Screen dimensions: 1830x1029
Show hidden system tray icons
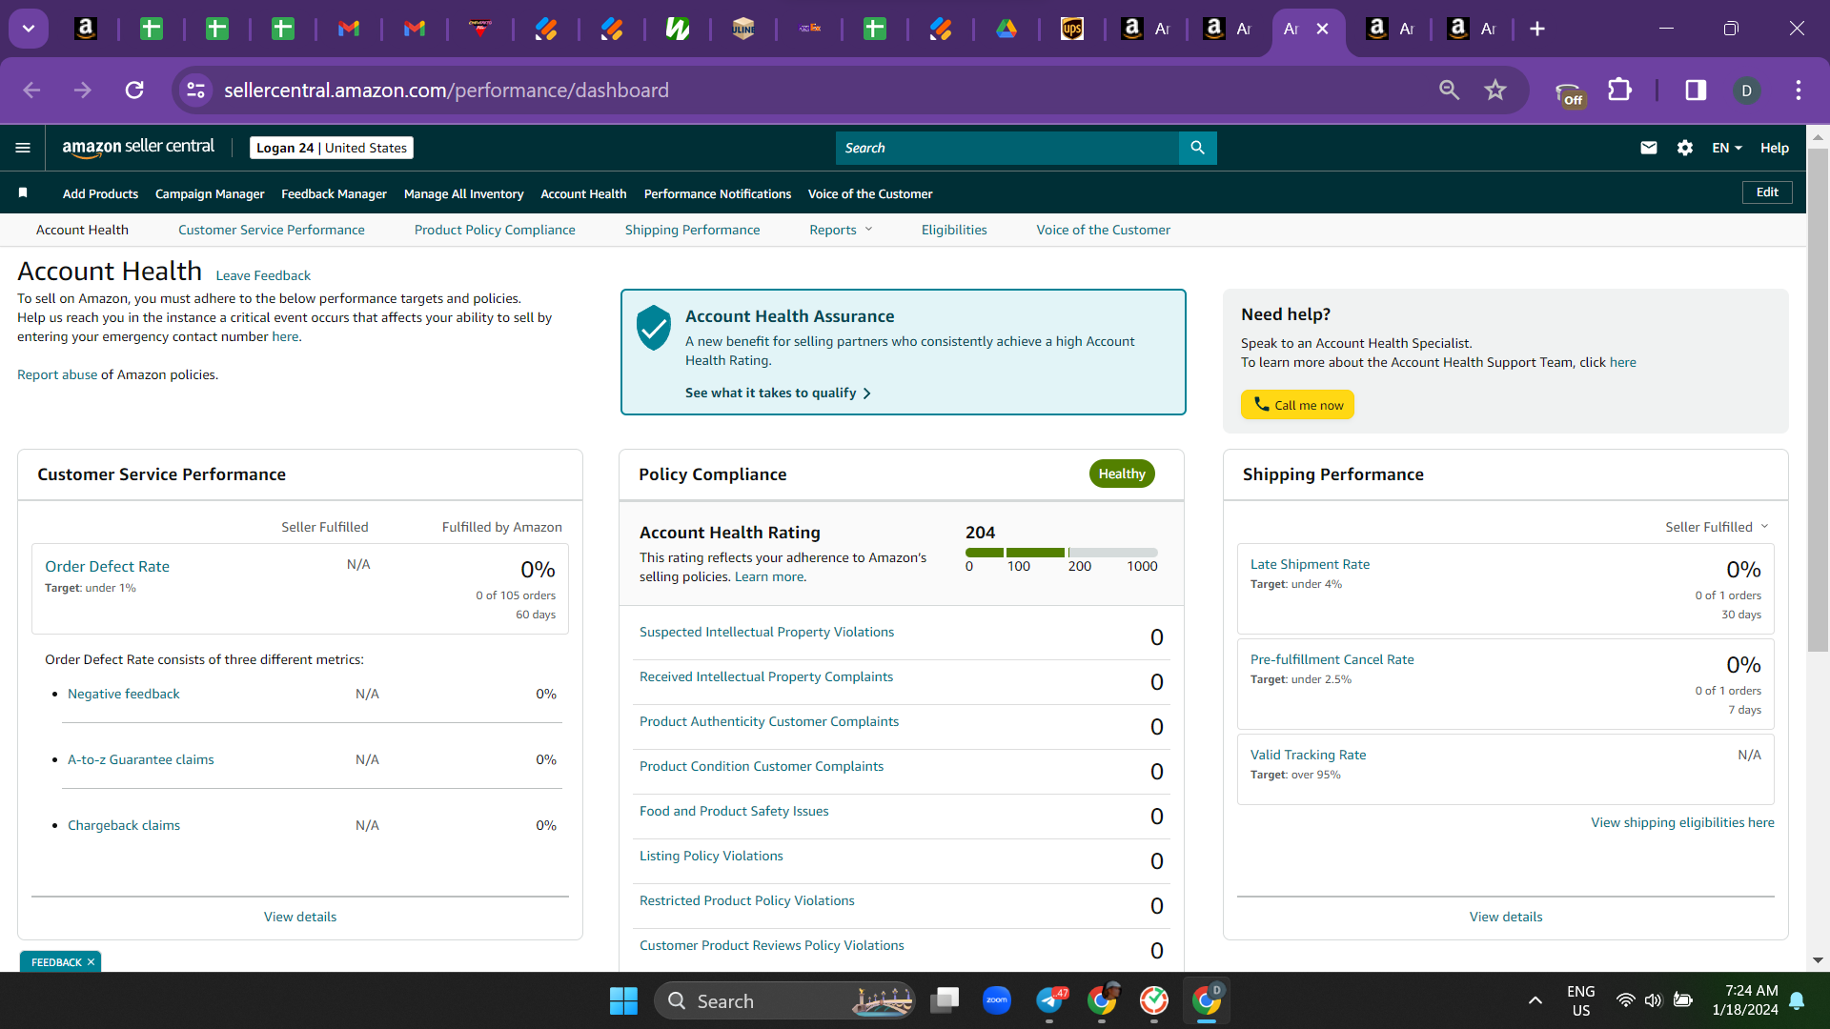click(x=1535, y=1000)
